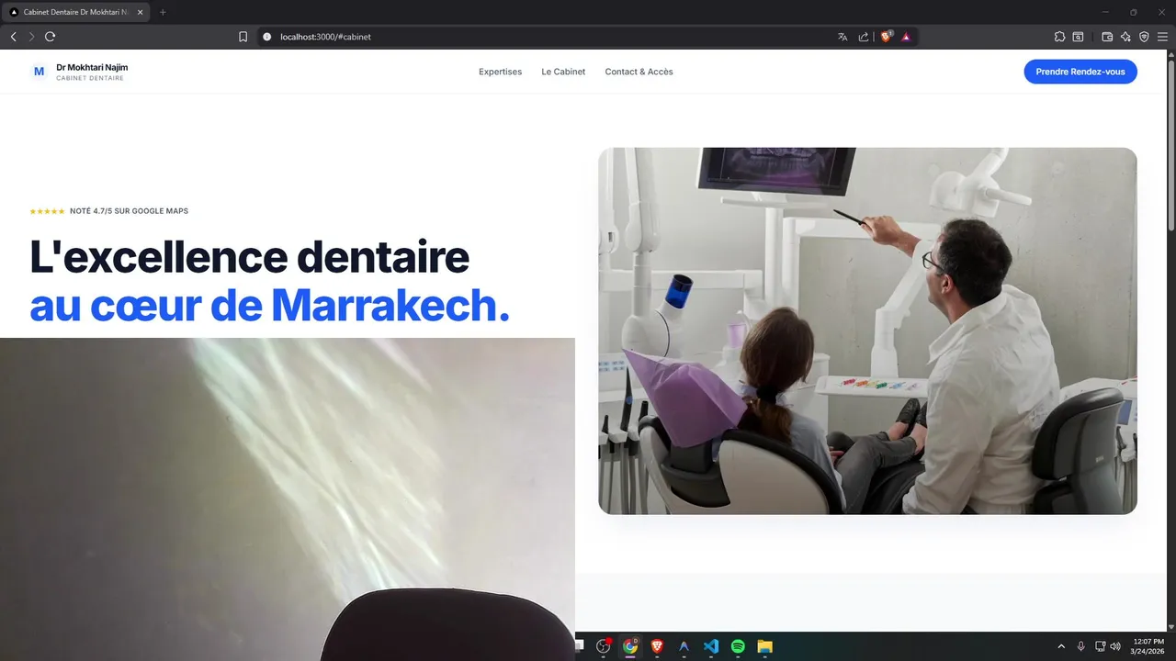Open the Le Cabinet navigation link
This screenshot has width=1176, height=661.
point(563,72)
